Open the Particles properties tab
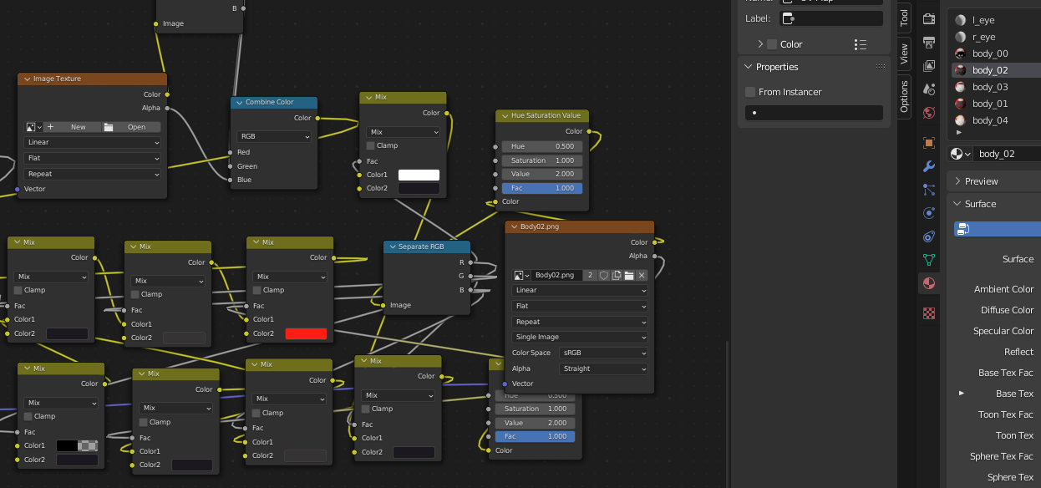Viewport: 1041px width, 488px height. coord(929,190)
